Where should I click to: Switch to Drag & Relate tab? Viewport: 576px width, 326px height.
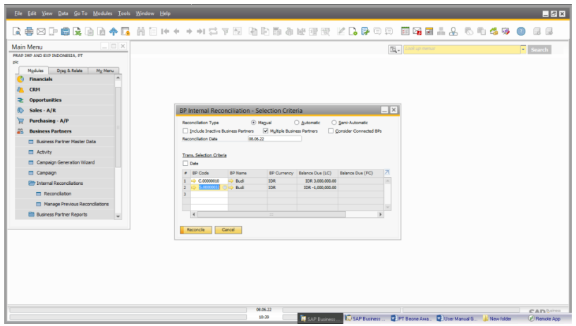point(69,71)
